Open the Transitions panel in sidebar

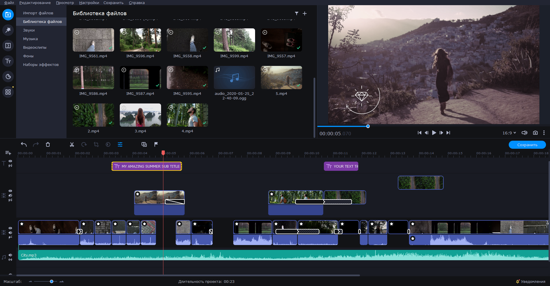coord(8,46)
